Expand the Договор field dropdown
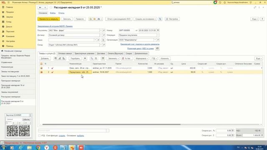 [101, 35]
